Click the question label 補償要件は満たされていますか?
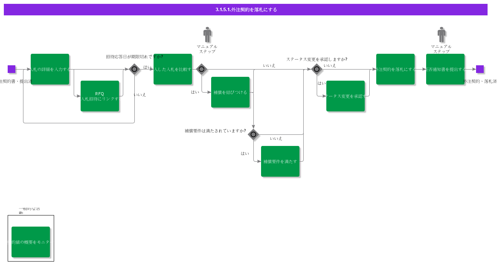This screenshot has width=501, height=265. point(215,131)
